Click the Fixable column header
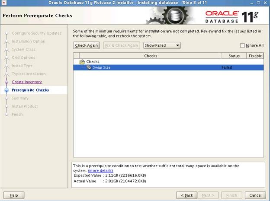The image size is (270, 201). [255, 56]
